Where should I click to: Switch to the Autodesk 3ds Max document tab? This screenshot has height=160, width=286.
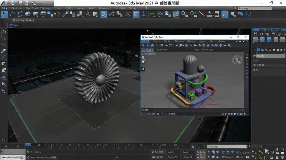(x=23, y=20)
